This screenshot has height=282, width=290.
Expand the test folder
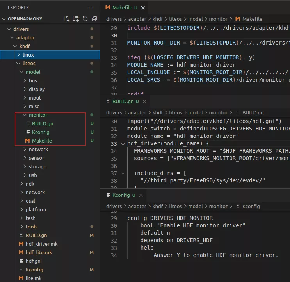[x=50, y=218]
